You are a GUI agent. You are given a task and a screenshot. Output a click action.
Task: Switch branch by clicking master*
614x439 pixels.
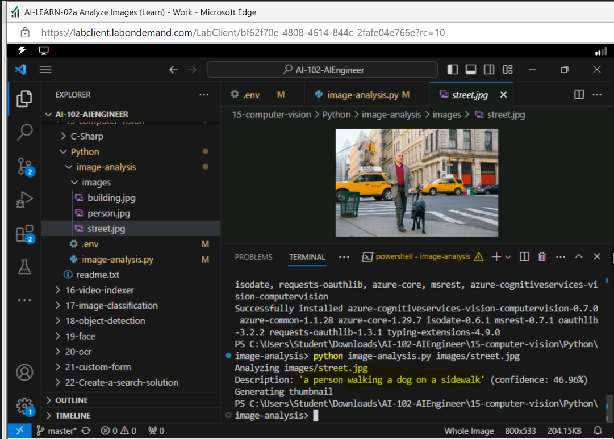click(x=57, y=431)
